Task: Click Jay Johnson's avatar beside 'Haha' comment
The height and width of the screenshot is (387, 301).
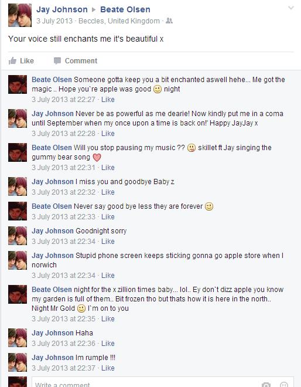Action: [x=18, y=338]
